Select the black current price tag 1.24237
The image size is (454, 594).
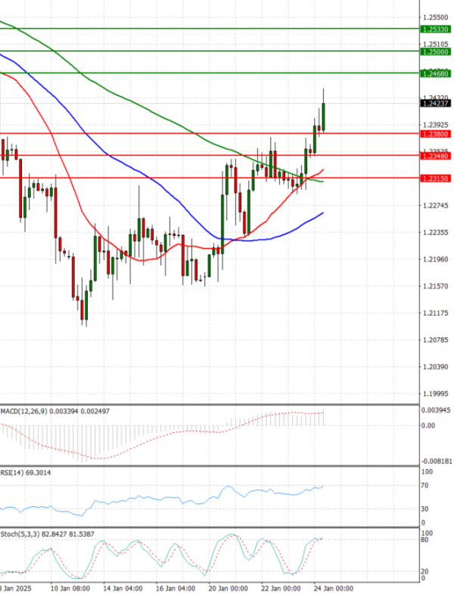pos(437,104)
